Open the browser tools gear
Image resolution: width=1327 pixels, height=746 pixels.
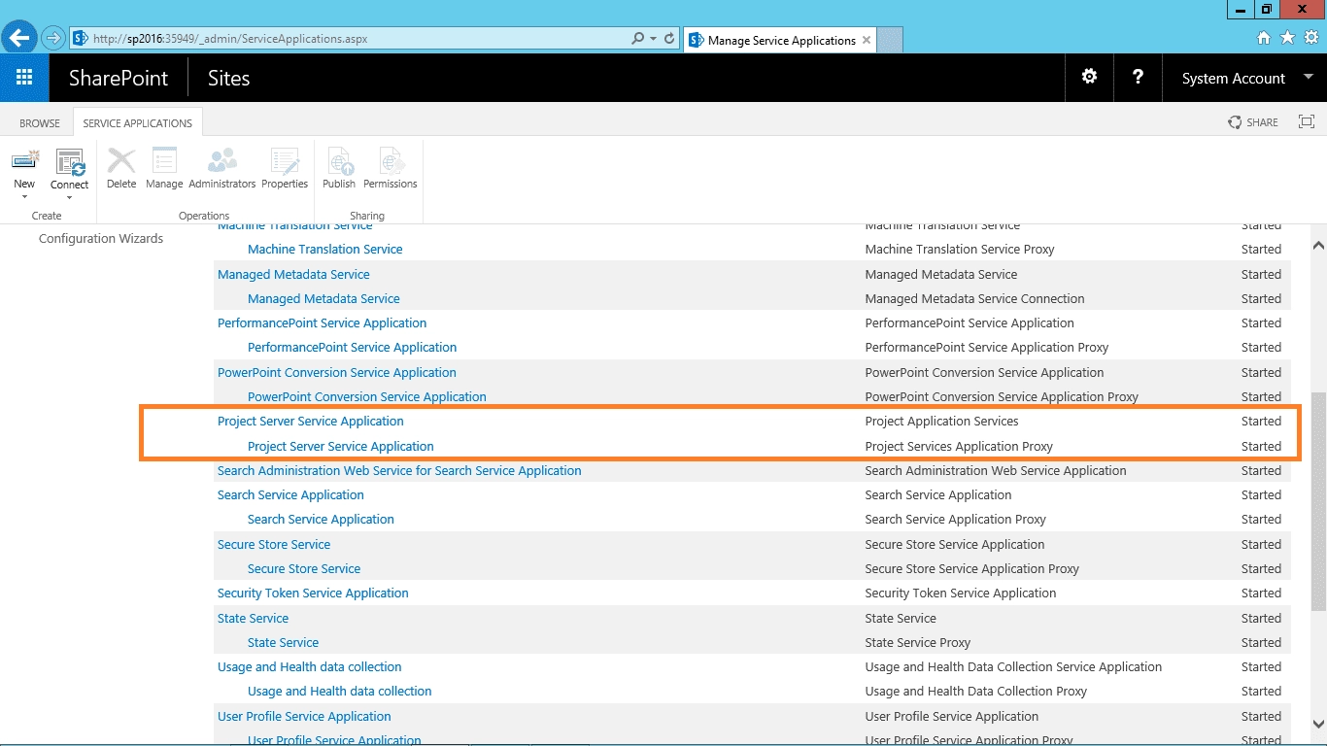point(1310,38)
